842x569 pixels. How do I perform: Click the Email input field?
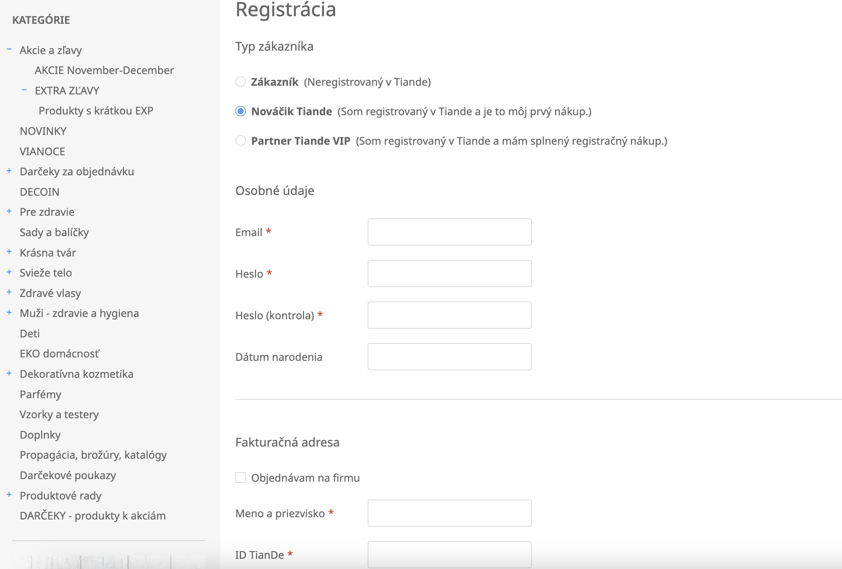click(449, 232)
